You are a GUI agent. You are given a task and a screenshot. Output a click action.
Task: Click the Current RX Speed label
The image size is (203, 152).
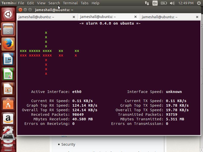(x=50, y=101)
